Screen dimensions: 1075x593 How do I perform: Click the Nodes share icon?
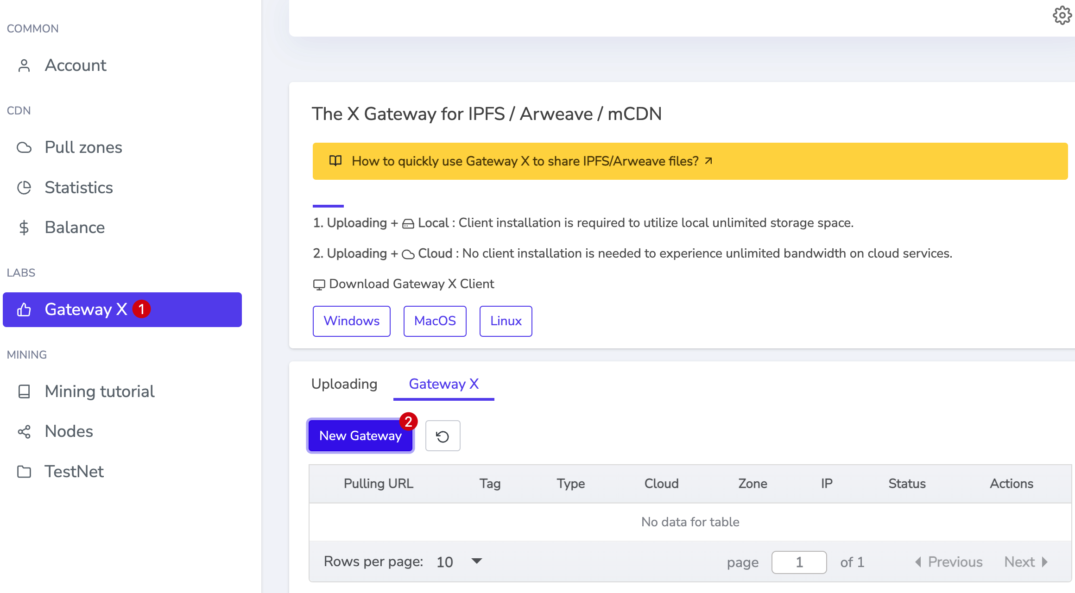click(x=24, y=432)
